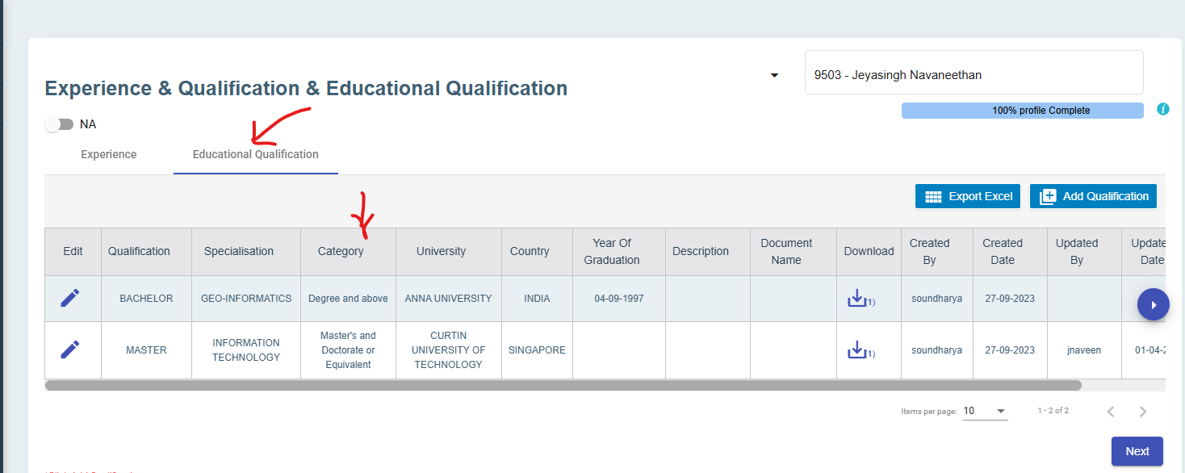This screenshot has width=1185, height=473.
Task: Open the Items per page dropdown
Action: [x=985, y=411]
